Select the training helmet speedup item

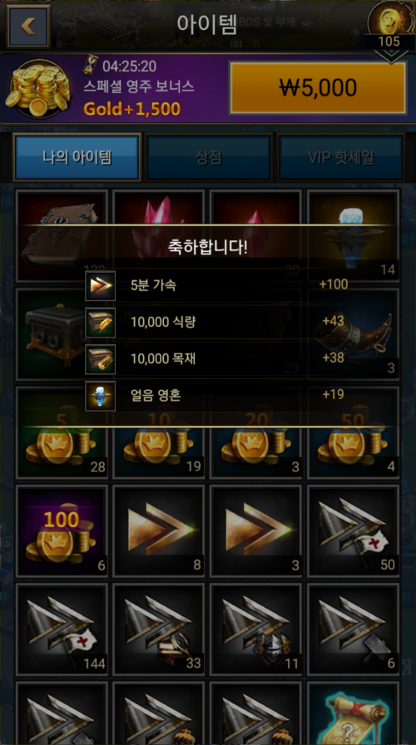(255, 629)
